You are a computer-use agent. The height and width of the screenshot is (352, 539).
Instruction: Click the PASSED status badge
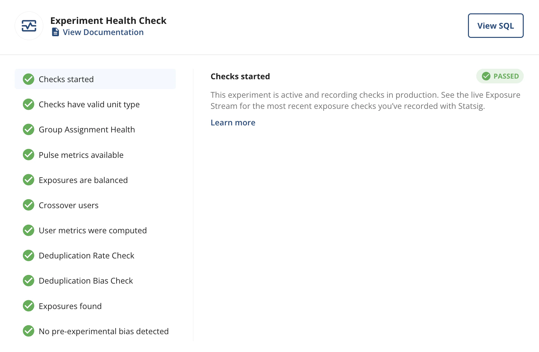click(x=499, y=76)
